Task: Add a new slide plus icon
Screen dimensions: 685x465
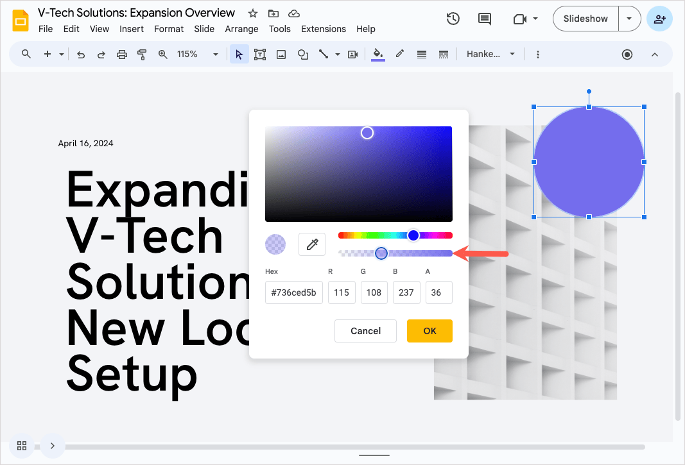Action: point(47,54)
